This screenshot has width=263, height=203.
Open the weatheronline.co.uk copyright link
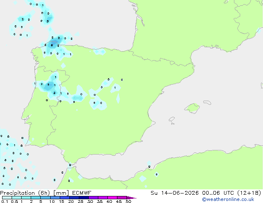(x=228, y=199)
